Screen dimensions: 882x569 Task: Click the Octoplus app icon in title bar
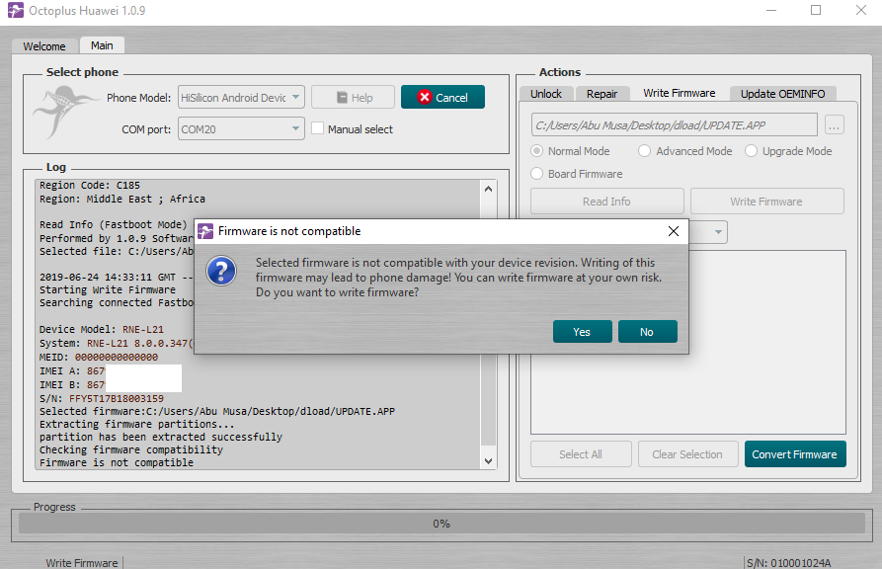tap(15, 10)
